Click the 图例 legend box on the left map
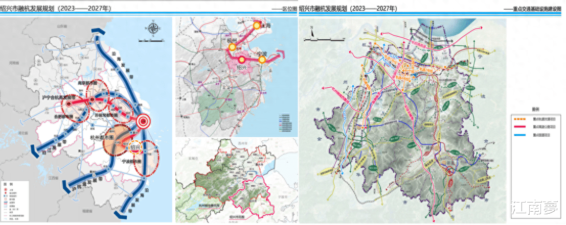This screenshot has width=566, height=225. 15,200
